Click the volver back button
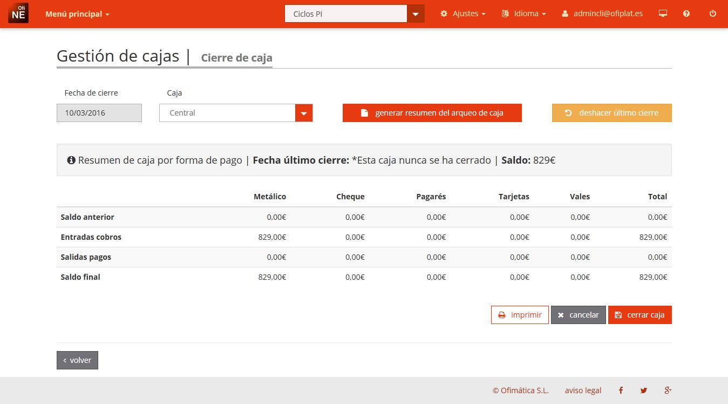The image size is (728, 404). (x=77, y=360)
